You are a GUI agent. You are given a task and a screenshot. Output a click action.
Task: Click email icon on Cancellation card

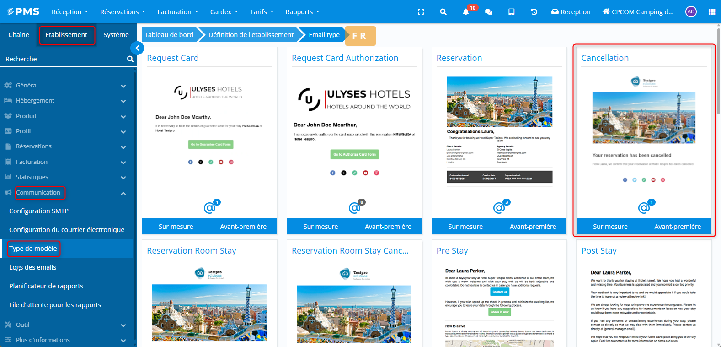(x=644, y=208)
